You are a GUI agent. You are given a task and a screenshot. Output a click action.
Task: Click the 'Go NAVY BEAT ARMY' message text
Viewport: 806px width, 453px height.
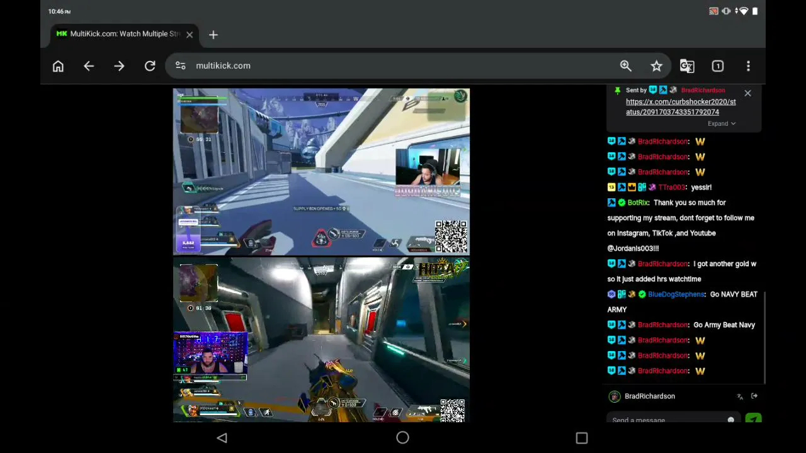pyautogui.click(x=683, y=302)
